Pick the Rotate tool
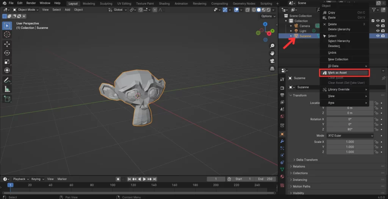 (7, 53)
